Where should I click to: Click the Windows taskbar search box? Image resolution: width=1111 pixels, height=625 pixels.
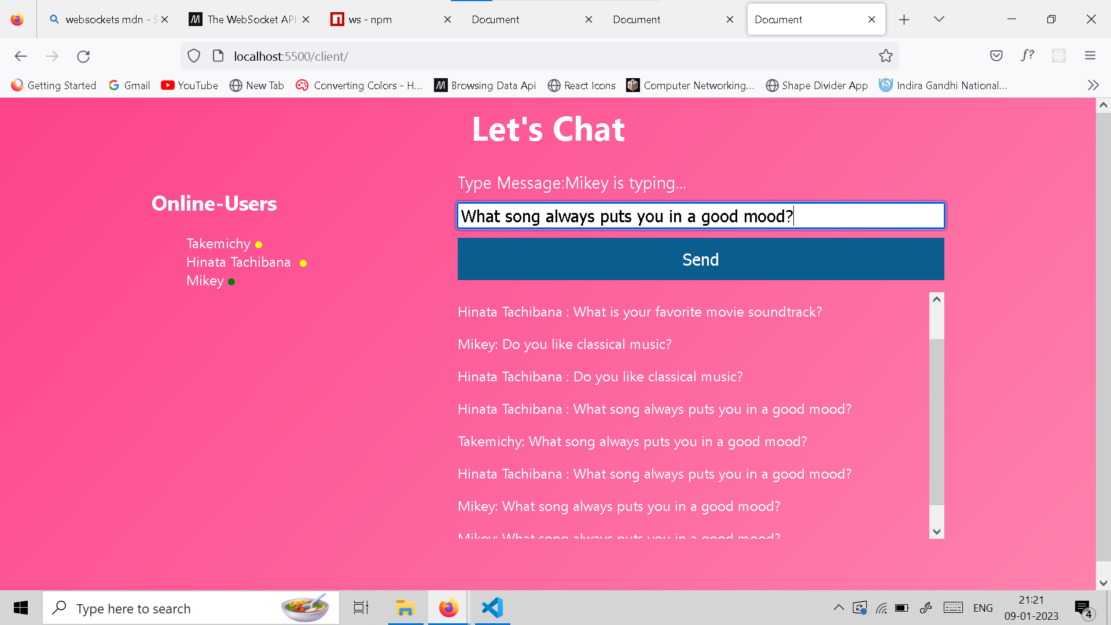(190, 608)
